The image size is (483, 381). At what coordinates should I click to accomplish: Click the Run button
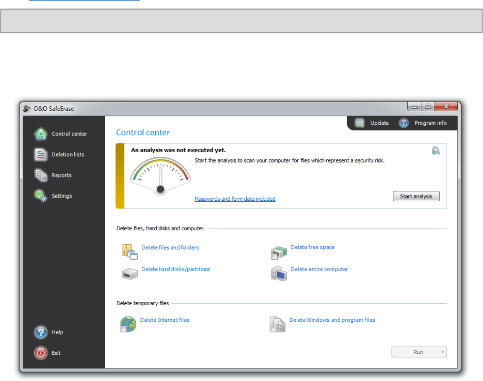[x=419, y=352]
